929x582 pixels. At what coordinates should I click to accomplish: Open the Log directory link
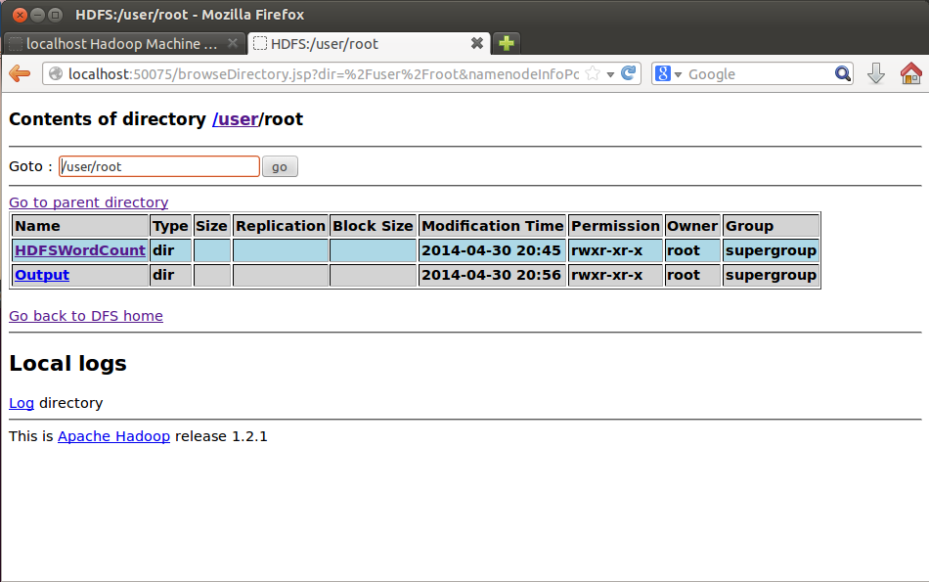pyautogui.click(x=22, y=403)
